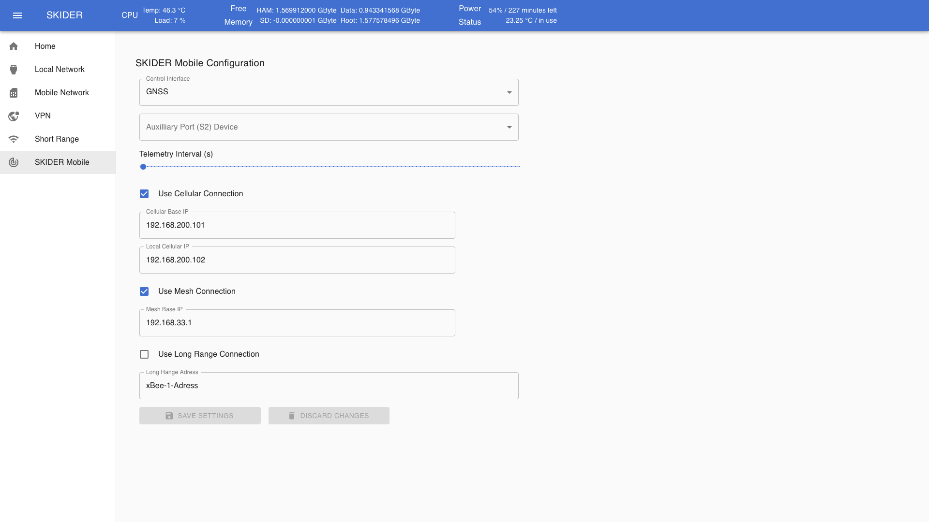This screenshot has width=929, height=522.
Task: Click the Local Cellular IP field
Action: (x=297, y=260)
